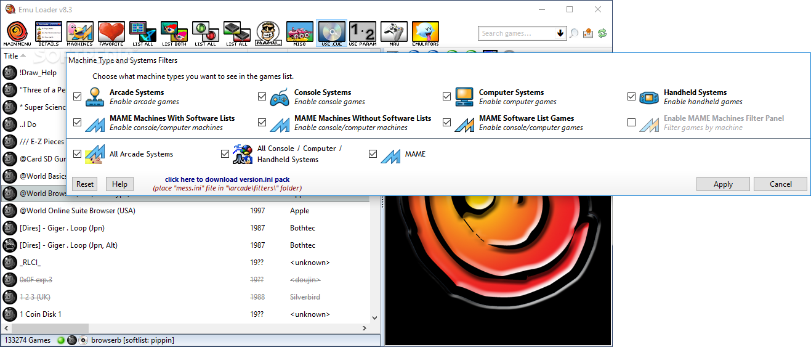Click in the Search games input field
Image resolution: width=811 pixels, height=347 pixels.
click(517, 33)
